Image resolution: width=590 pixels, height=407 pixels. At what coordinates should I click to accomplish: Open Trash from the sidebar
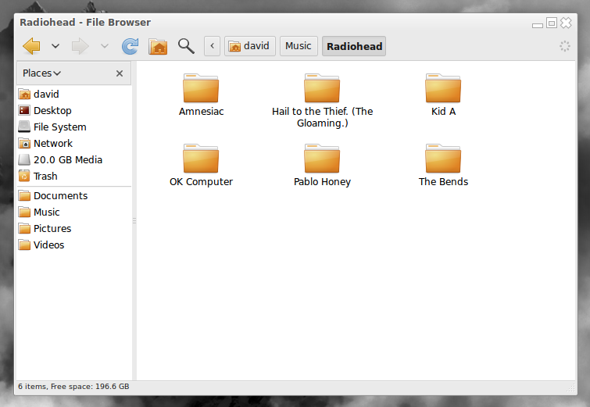coord(45,177)
